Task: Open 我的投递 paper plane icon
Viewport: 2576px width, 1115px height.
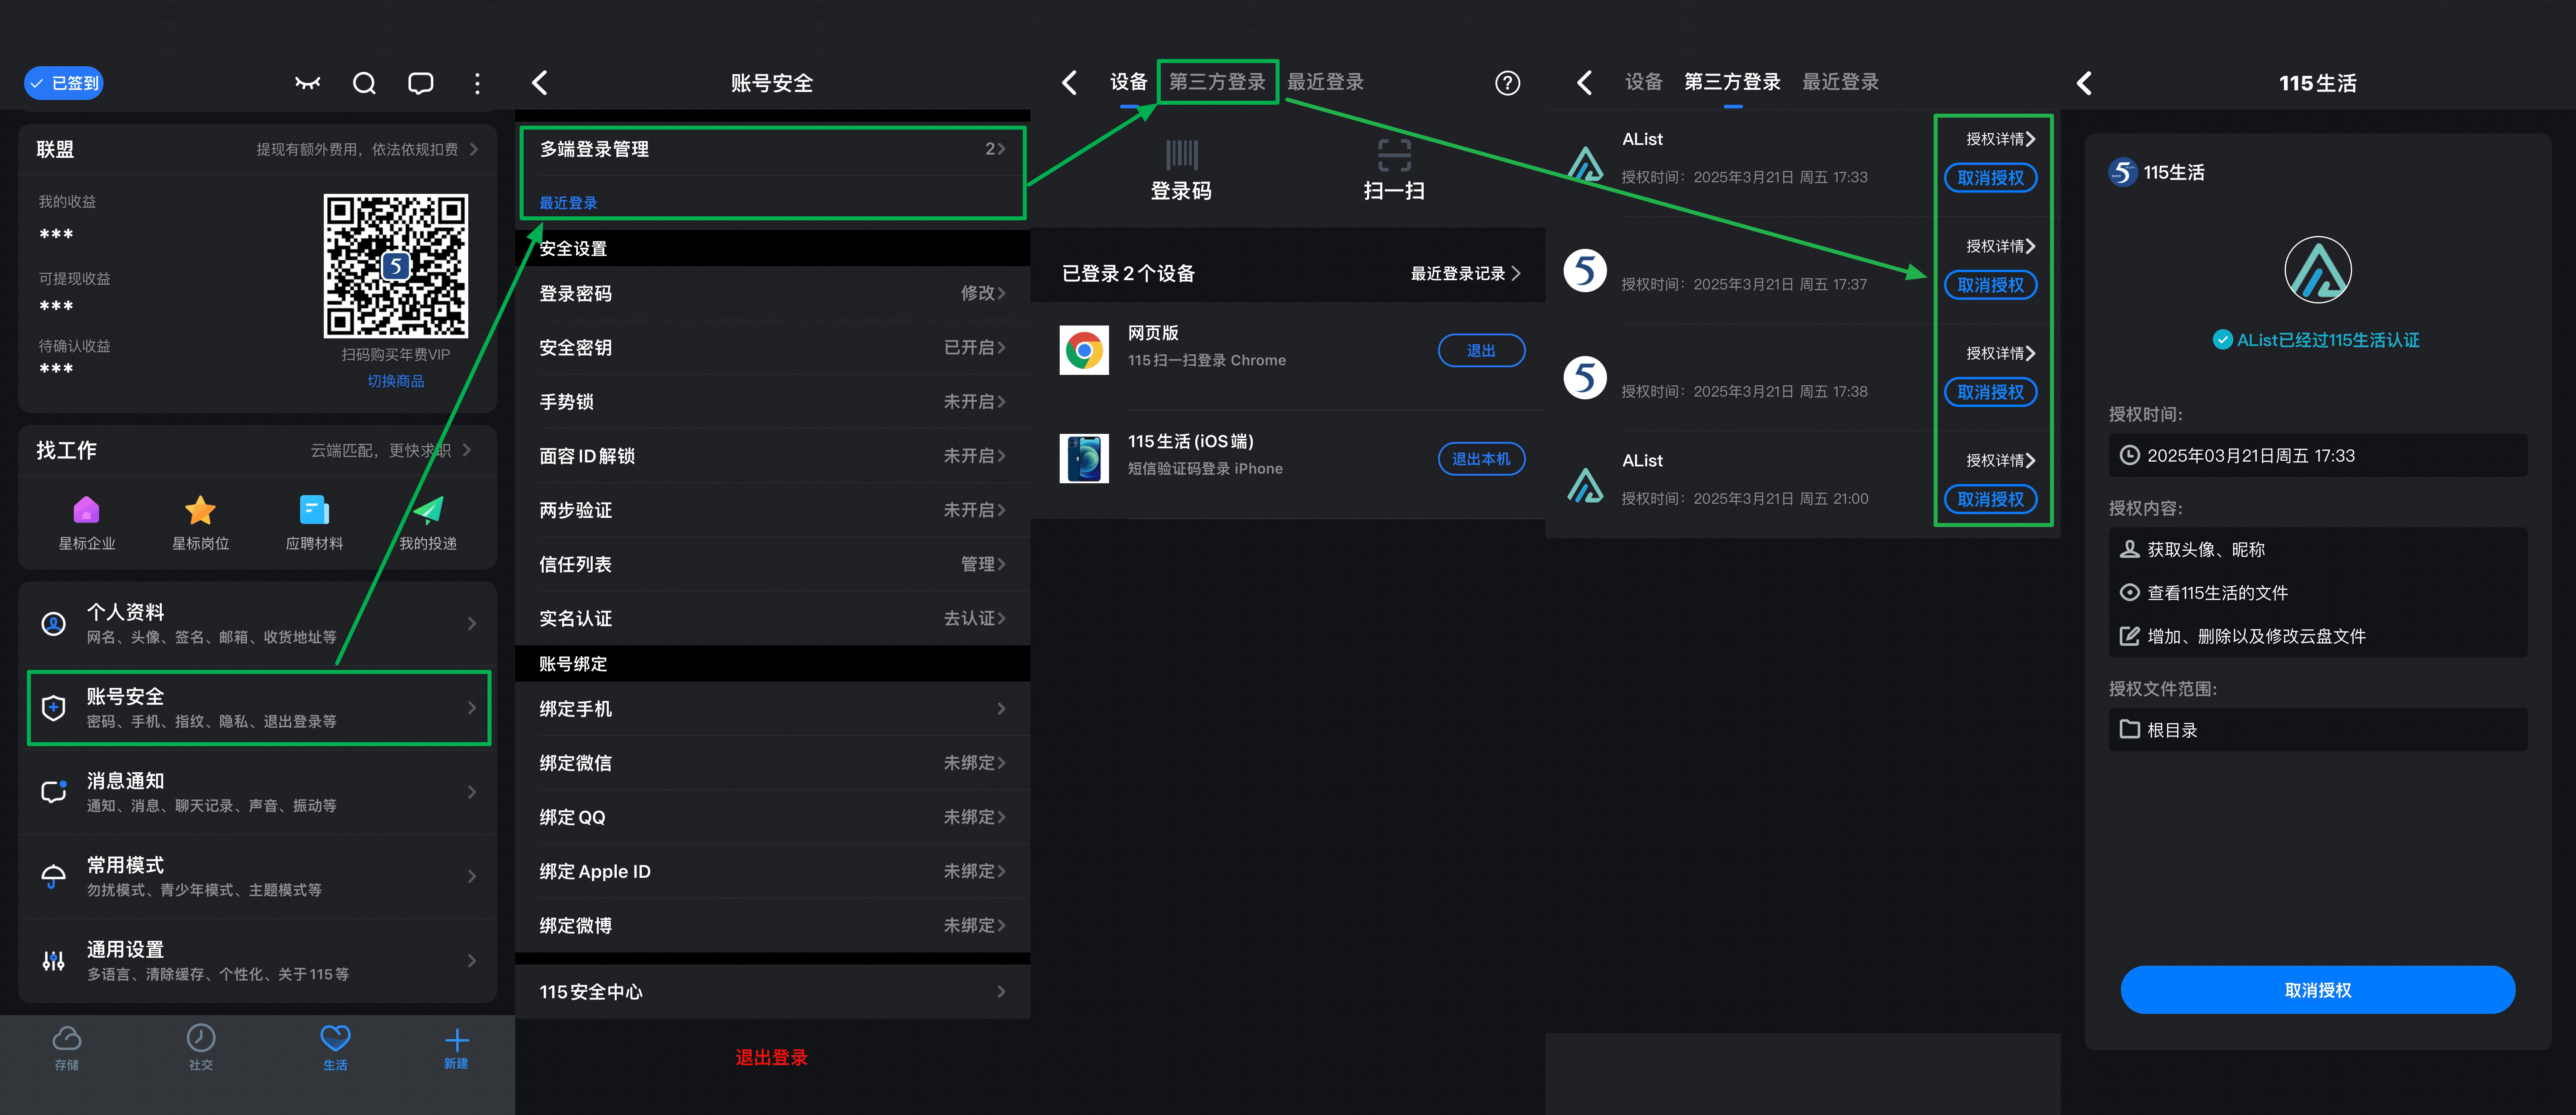Action: click(x=428, y=510)
